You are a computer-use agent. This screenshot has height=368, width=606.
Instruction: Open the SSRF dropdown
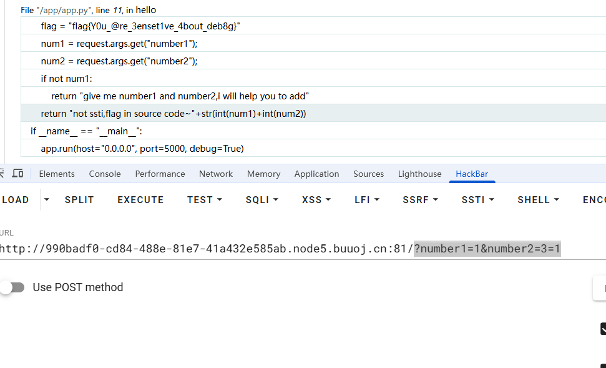point(420,200)
